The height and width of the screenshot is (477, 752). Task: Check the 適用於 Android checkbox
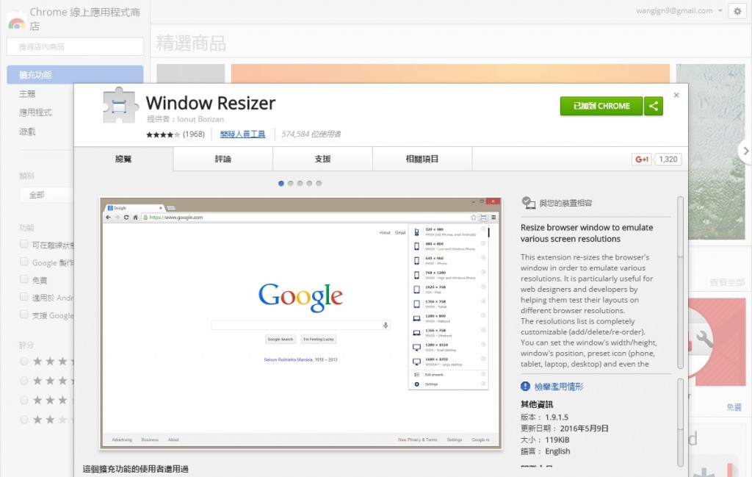pyautogui.click(x=24, y=297)
